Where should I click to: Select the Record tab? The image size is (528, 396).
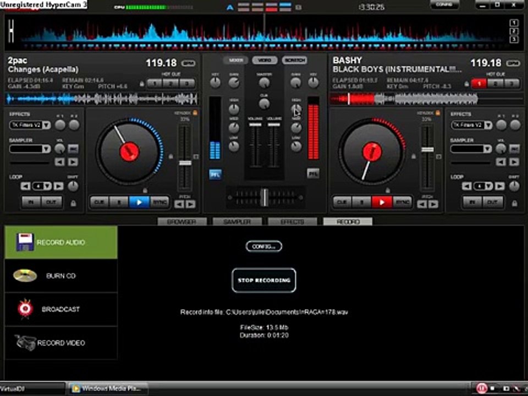[348, 222]
